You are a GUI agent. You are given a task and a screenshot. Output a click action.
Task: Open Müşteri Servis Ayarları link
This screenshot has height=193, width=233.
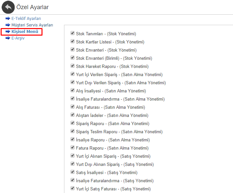point(32,25)
